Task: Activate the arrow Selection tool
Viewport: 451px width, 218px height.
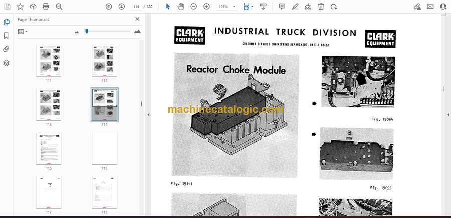Action: pyautogui.click(x=168, y=7)
